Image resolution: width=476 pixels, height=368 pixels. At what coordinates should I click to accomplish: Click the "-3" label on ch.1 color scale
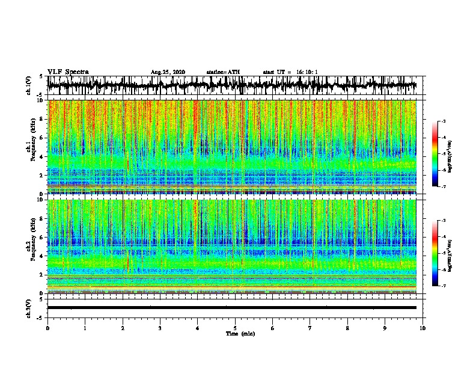(x=444, y=121)
